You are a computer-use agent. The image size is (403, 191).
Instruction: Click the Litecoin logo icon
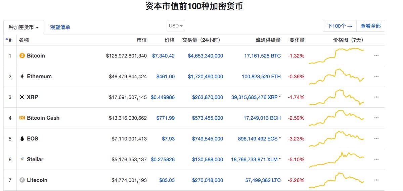pyautogui.click(x=22, y=180)
